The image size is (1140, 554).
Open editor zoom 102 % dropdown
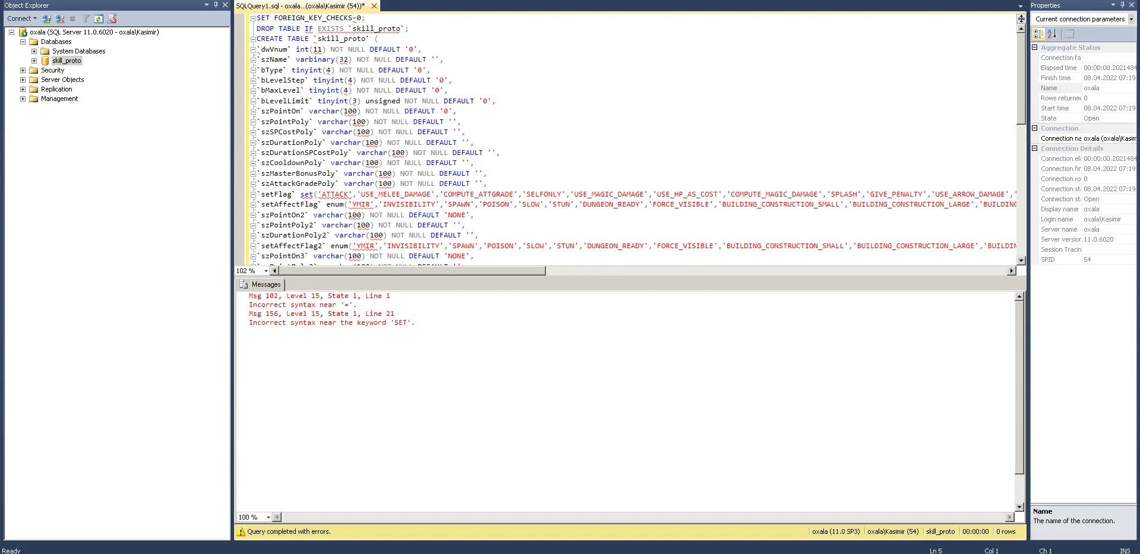click(266, 271)
